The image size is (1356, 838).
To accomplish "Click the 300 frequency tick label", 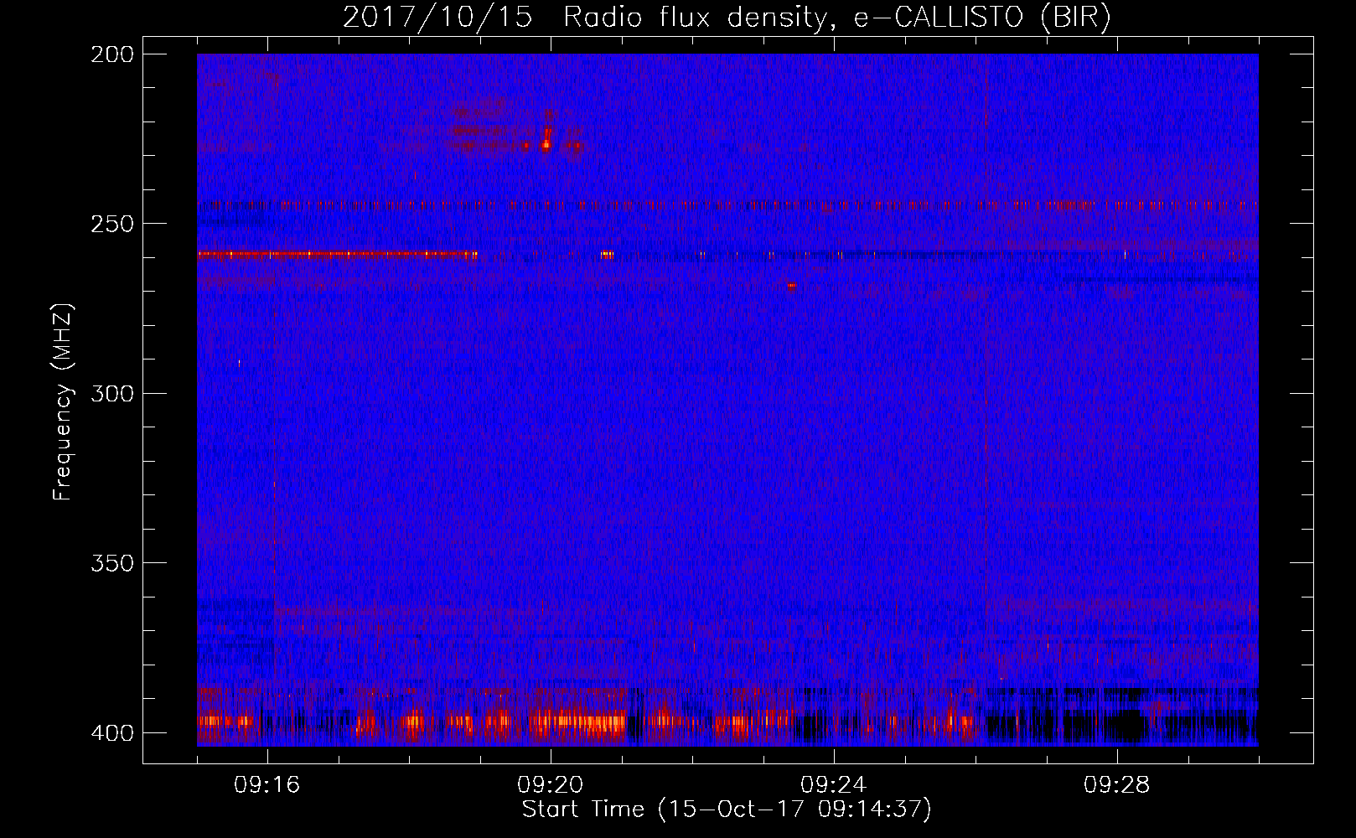I will (111, 393).
